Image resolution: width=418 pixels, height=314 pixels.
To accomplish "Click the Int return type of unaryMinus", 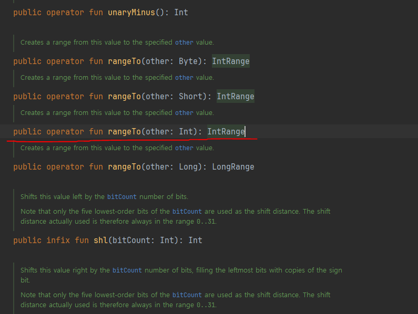I will point(181,13).
